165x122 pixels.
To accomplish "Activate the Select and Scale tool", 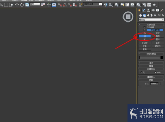I will point(27,5).
